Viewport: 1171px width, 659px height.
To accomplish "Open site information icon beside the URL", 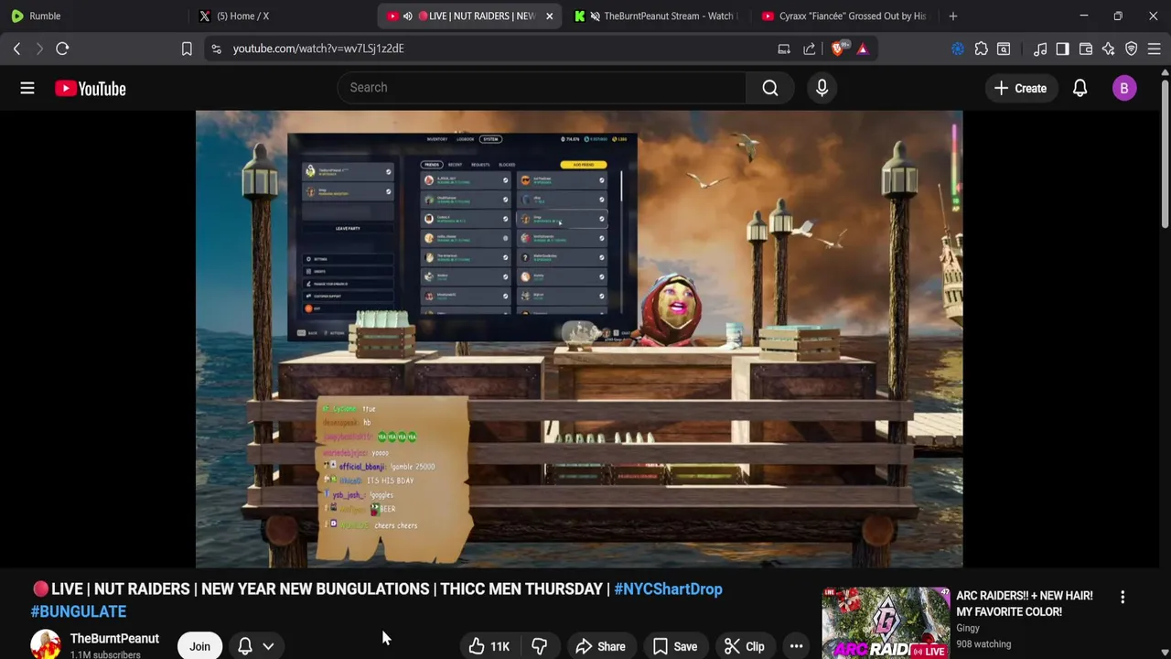I will tap(216, 49).
